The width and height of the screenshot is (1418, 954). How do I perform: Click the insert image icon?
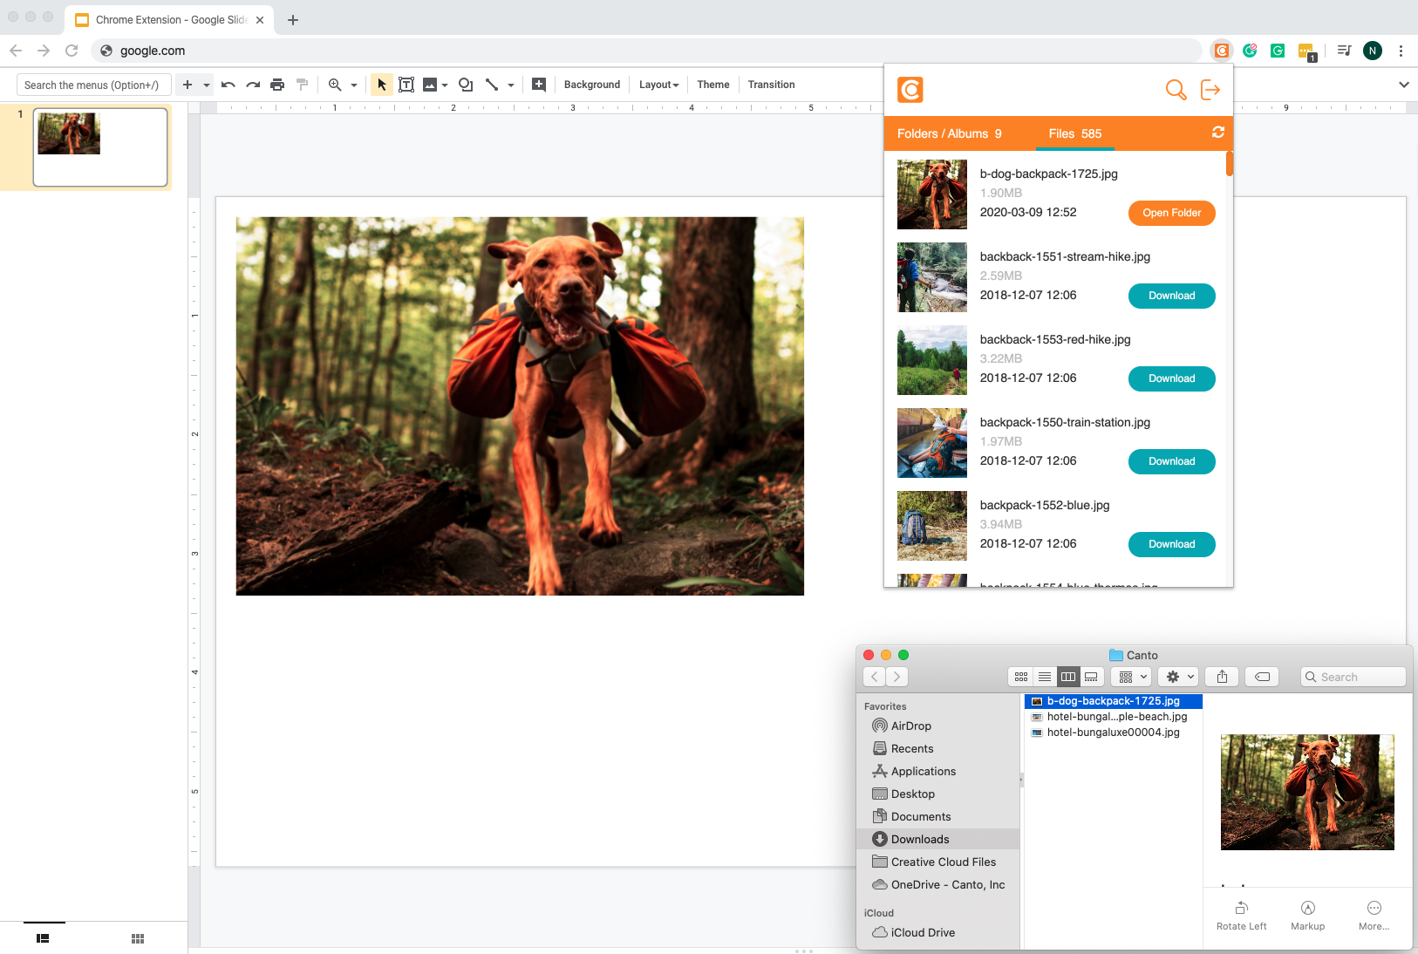coord(430,85)
